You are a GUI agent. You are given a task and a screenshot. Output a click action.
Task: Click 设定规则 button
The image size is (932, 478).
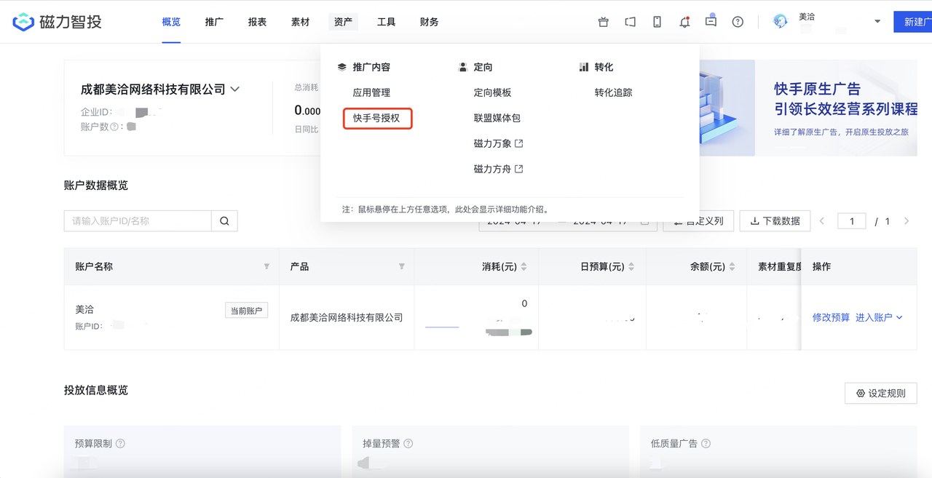pyautogui.click(x=881, y=394)
